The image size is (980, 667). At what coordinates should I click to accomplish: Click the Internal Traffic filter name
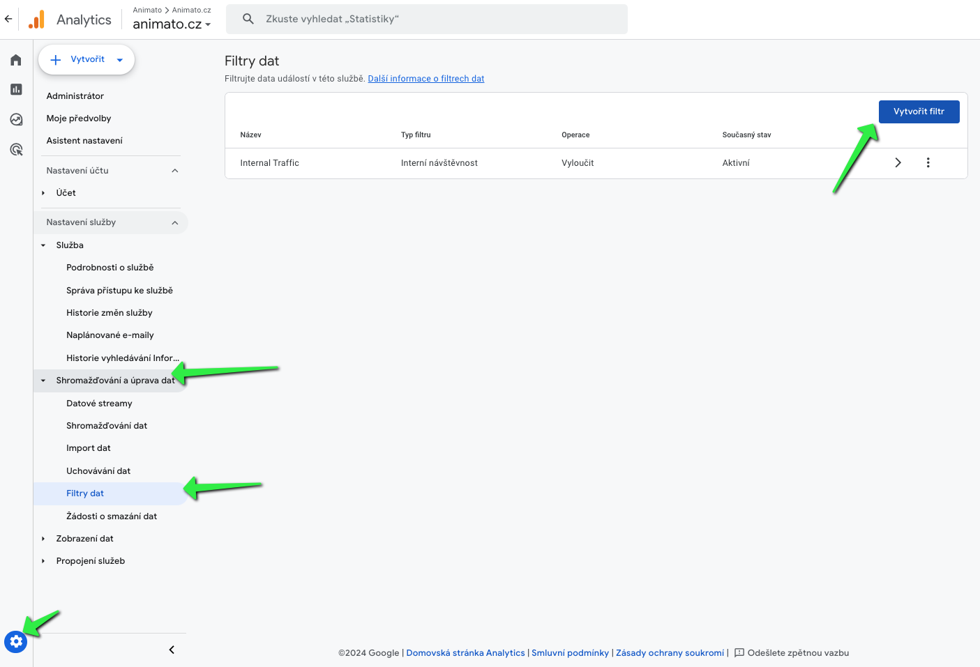tap(269, 163)
